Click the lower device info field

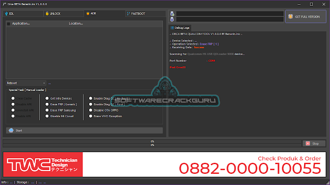(230, 20)
